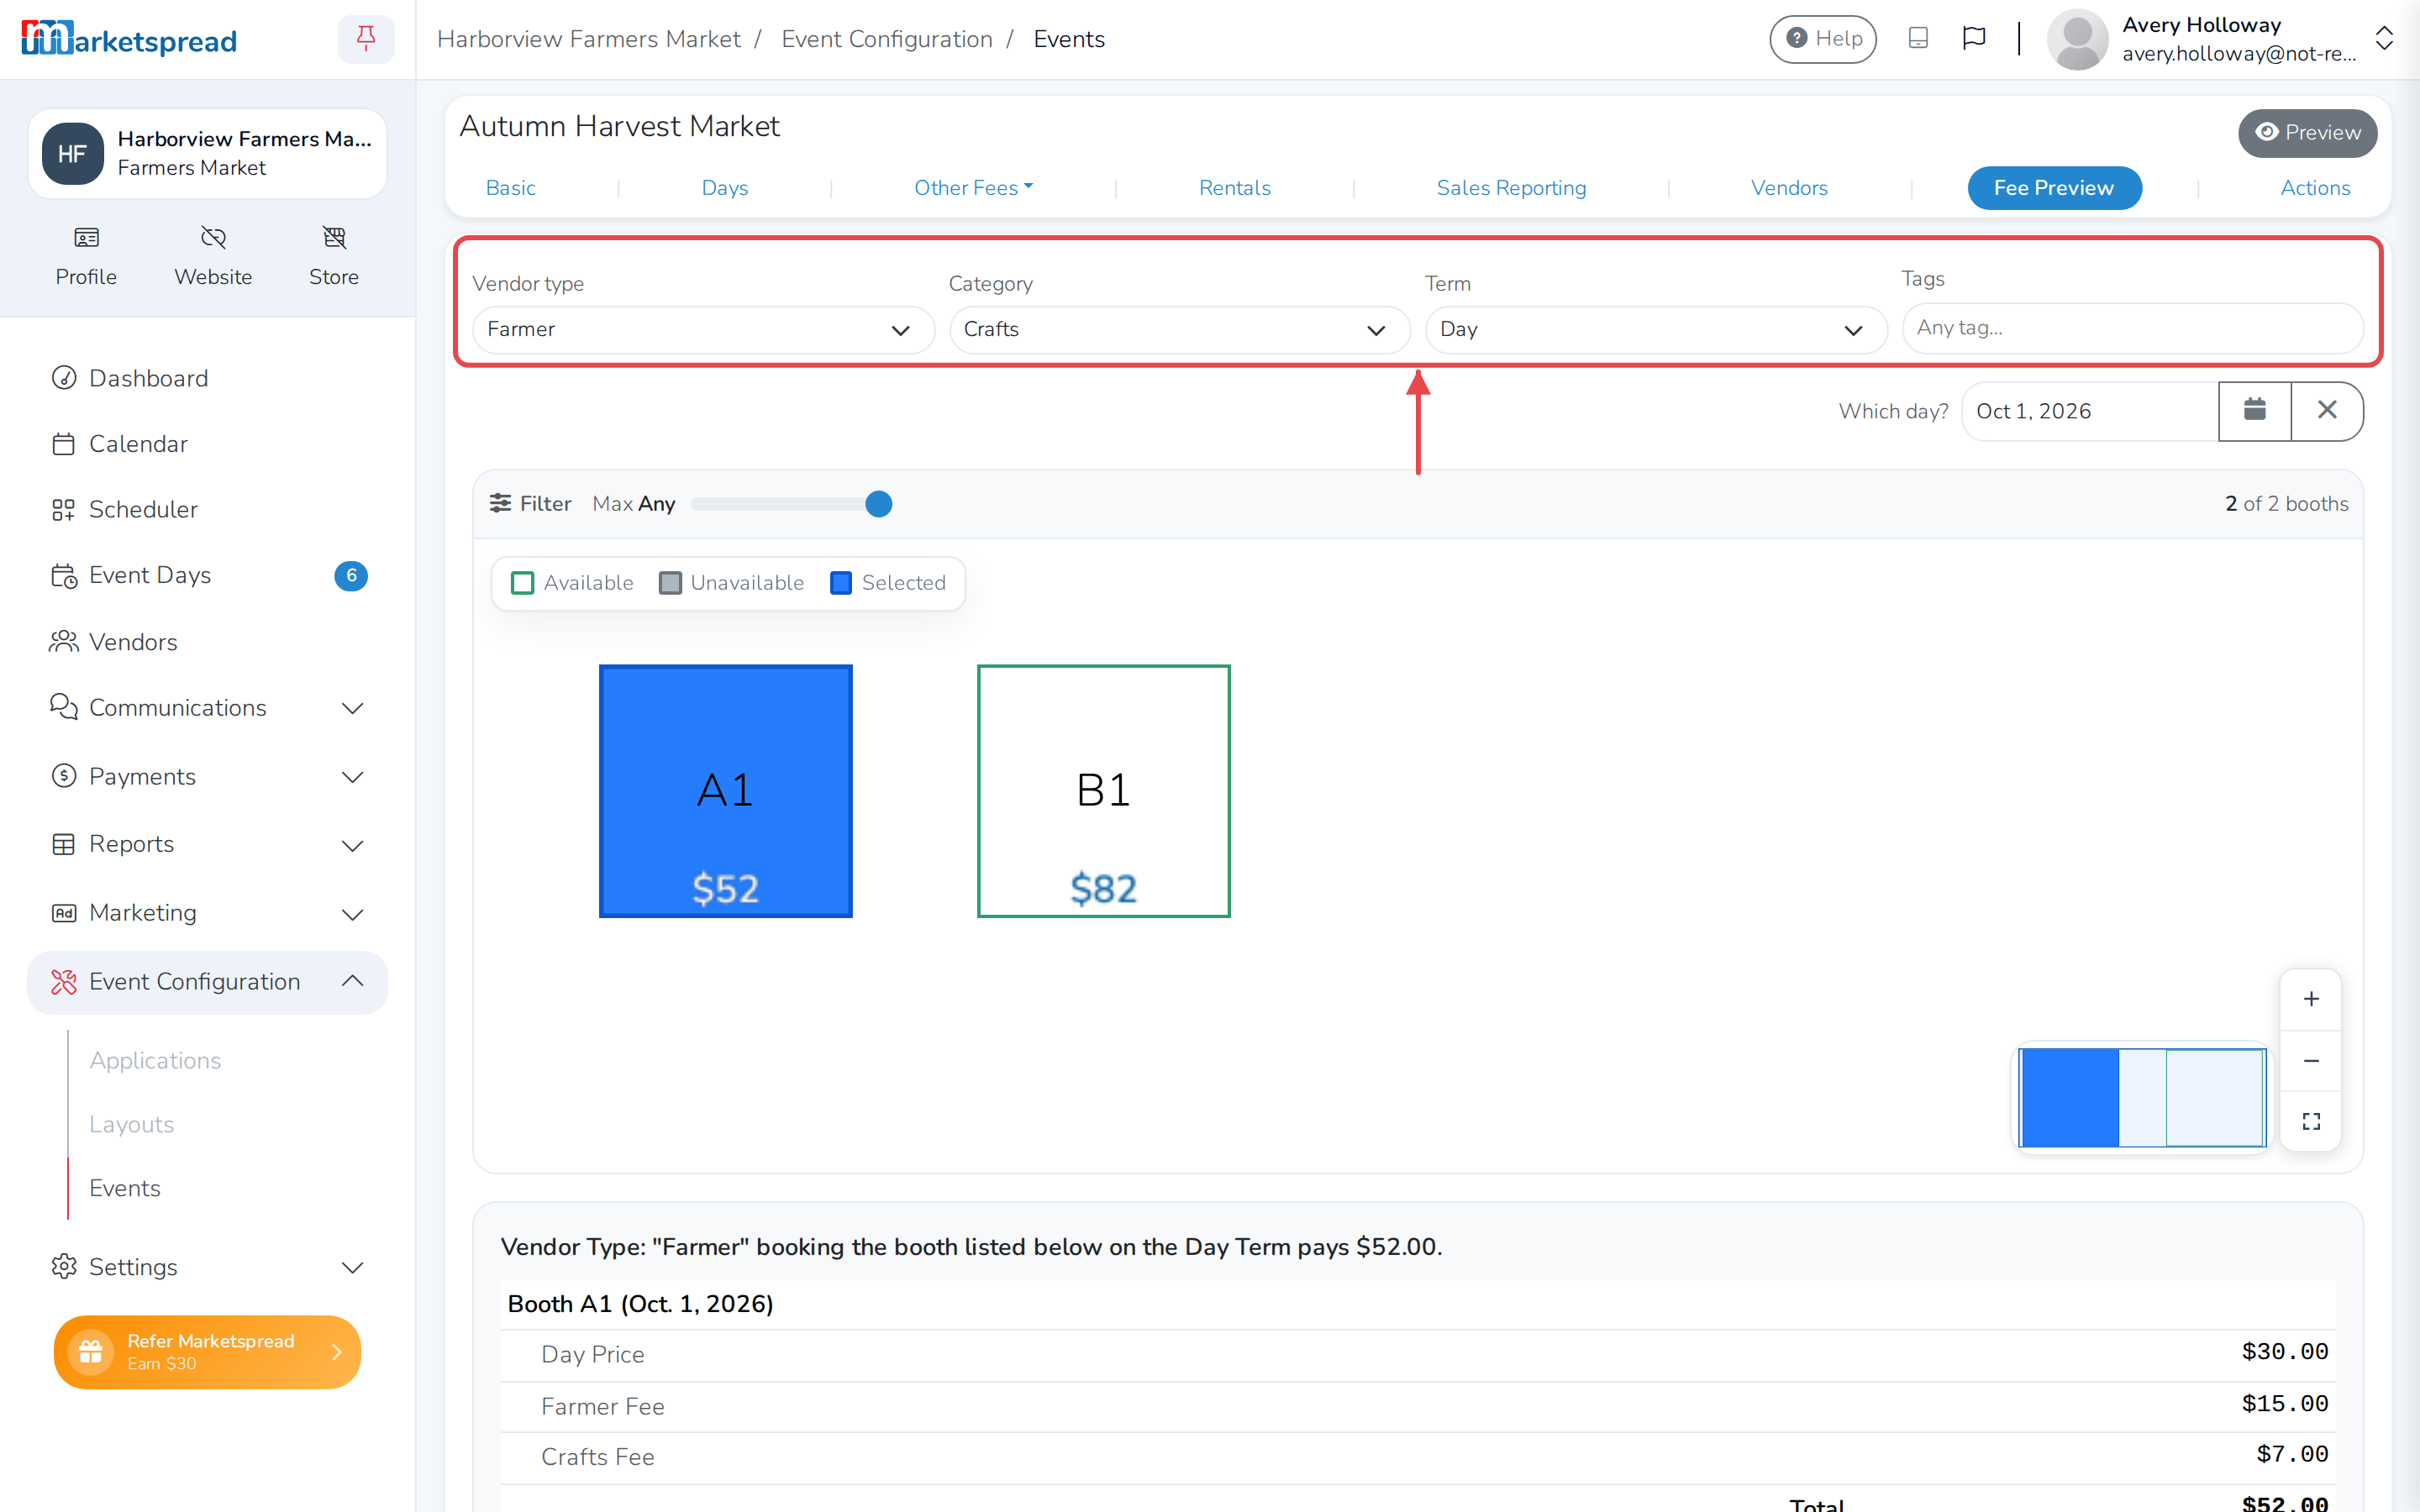Collapse the Event Configuration section
Viewport: 2420px width, 1512px height.
coord(207,982)
